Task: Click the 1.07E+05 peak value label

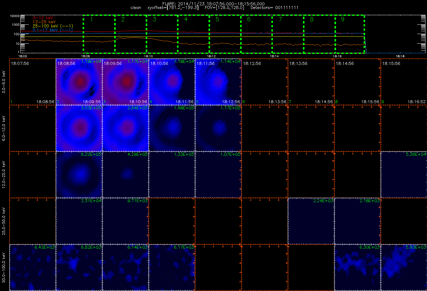Action: [231, 154]
